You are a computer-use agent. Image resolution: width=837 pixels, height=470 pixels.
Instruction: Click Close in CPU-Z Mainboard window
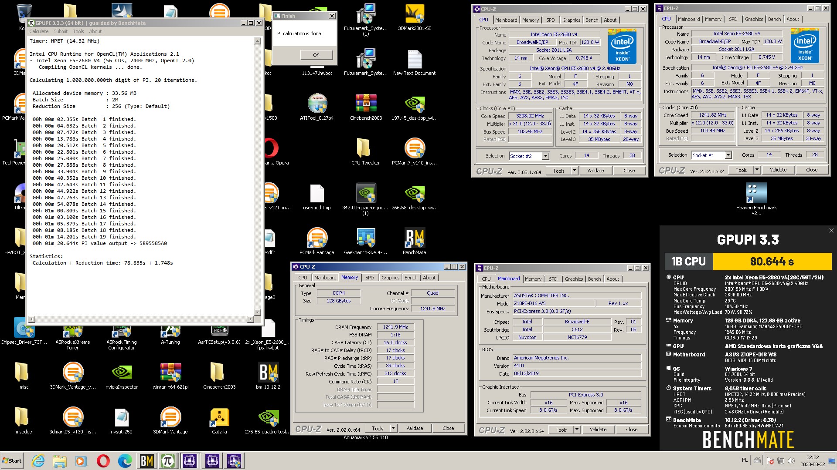click(x=632, y=430)
